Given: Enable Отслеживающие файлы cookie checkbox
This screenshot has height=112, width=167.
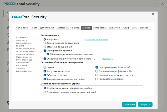Looking at the screenshot, I should tap(97, 71).
